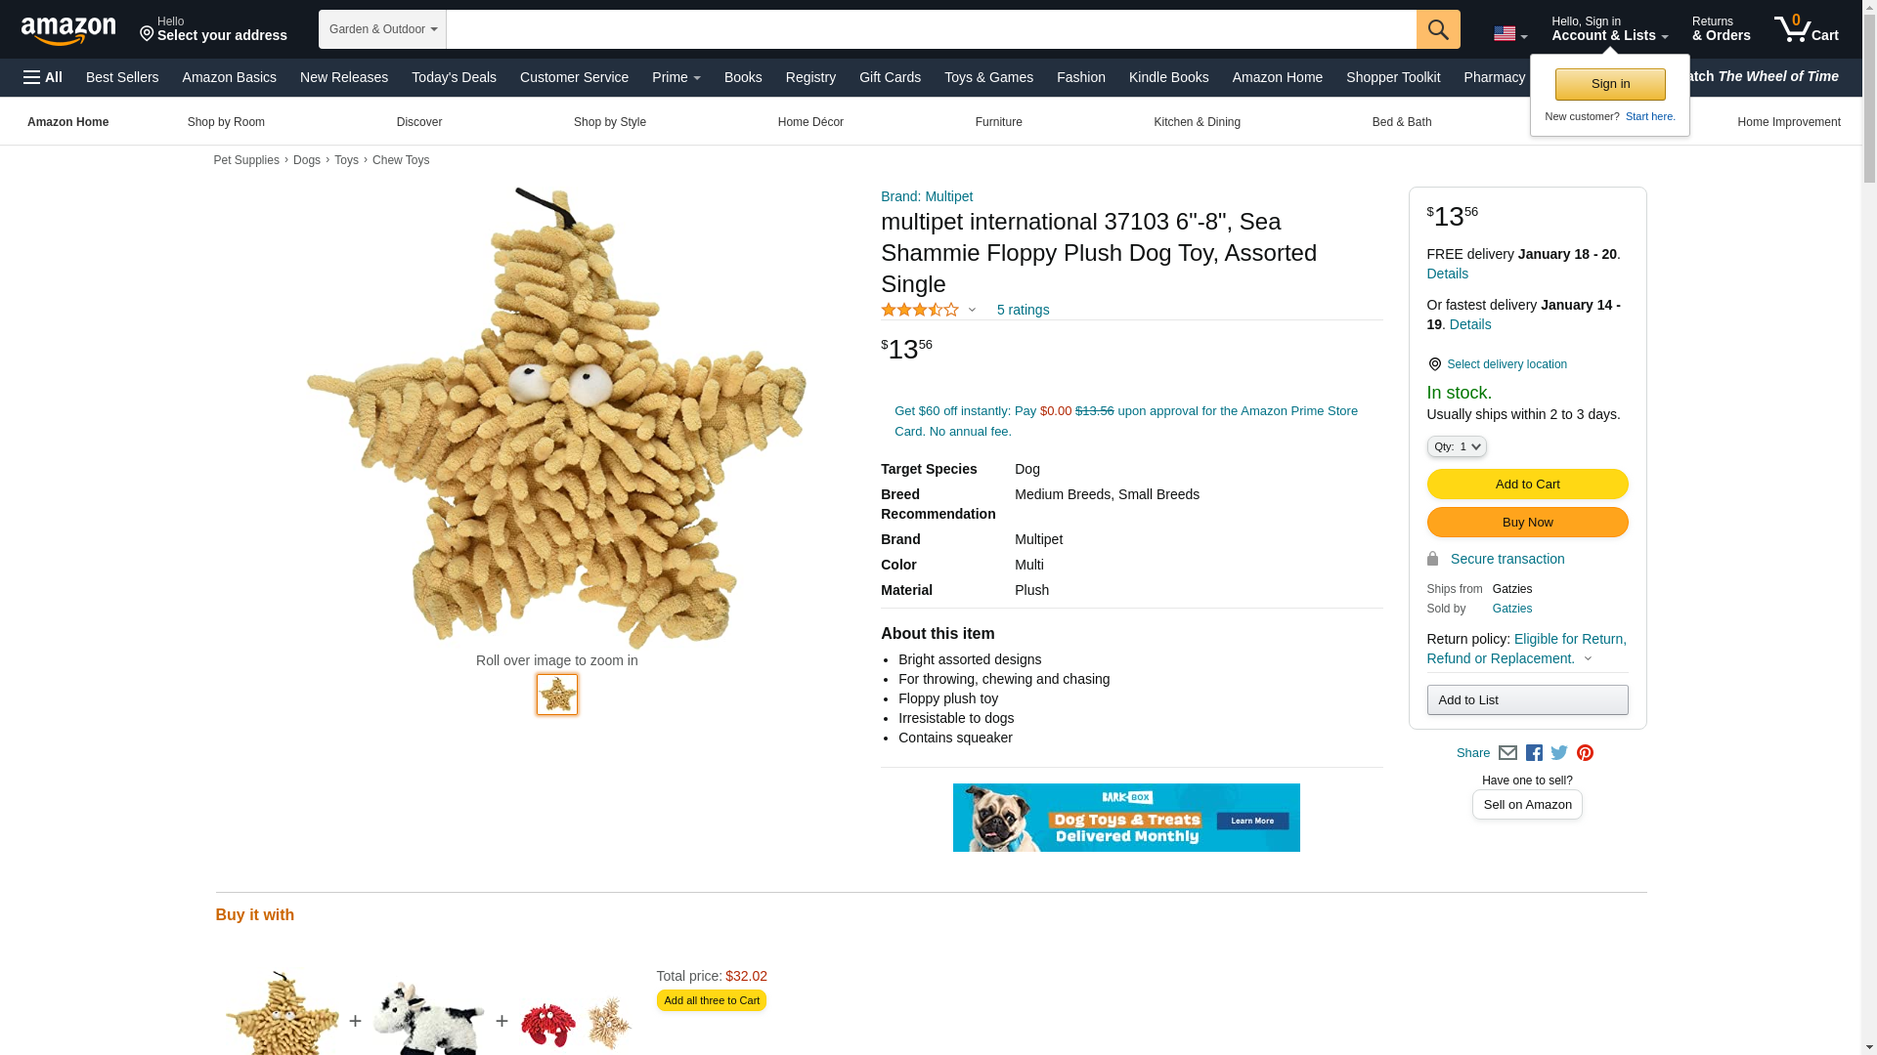Viewport: 1877px width, 1055px height.
Task: Share product on Twitter icon
Action: (1559, 753)
